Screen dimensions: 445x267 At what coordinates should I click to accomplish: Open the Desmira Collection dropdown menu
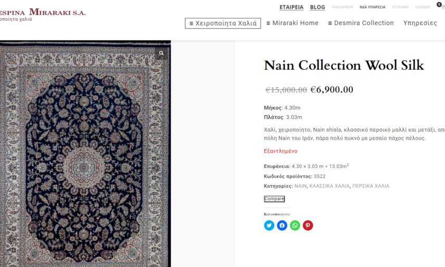(361, 23)
